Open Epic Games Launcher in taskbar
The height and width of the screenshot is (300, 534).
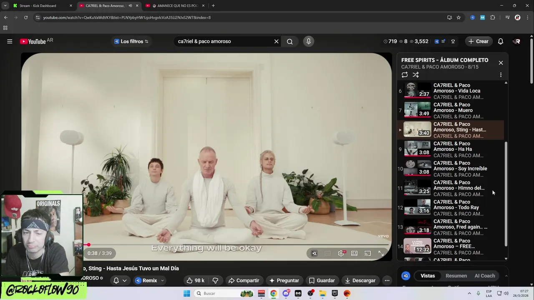pos(335,293)
